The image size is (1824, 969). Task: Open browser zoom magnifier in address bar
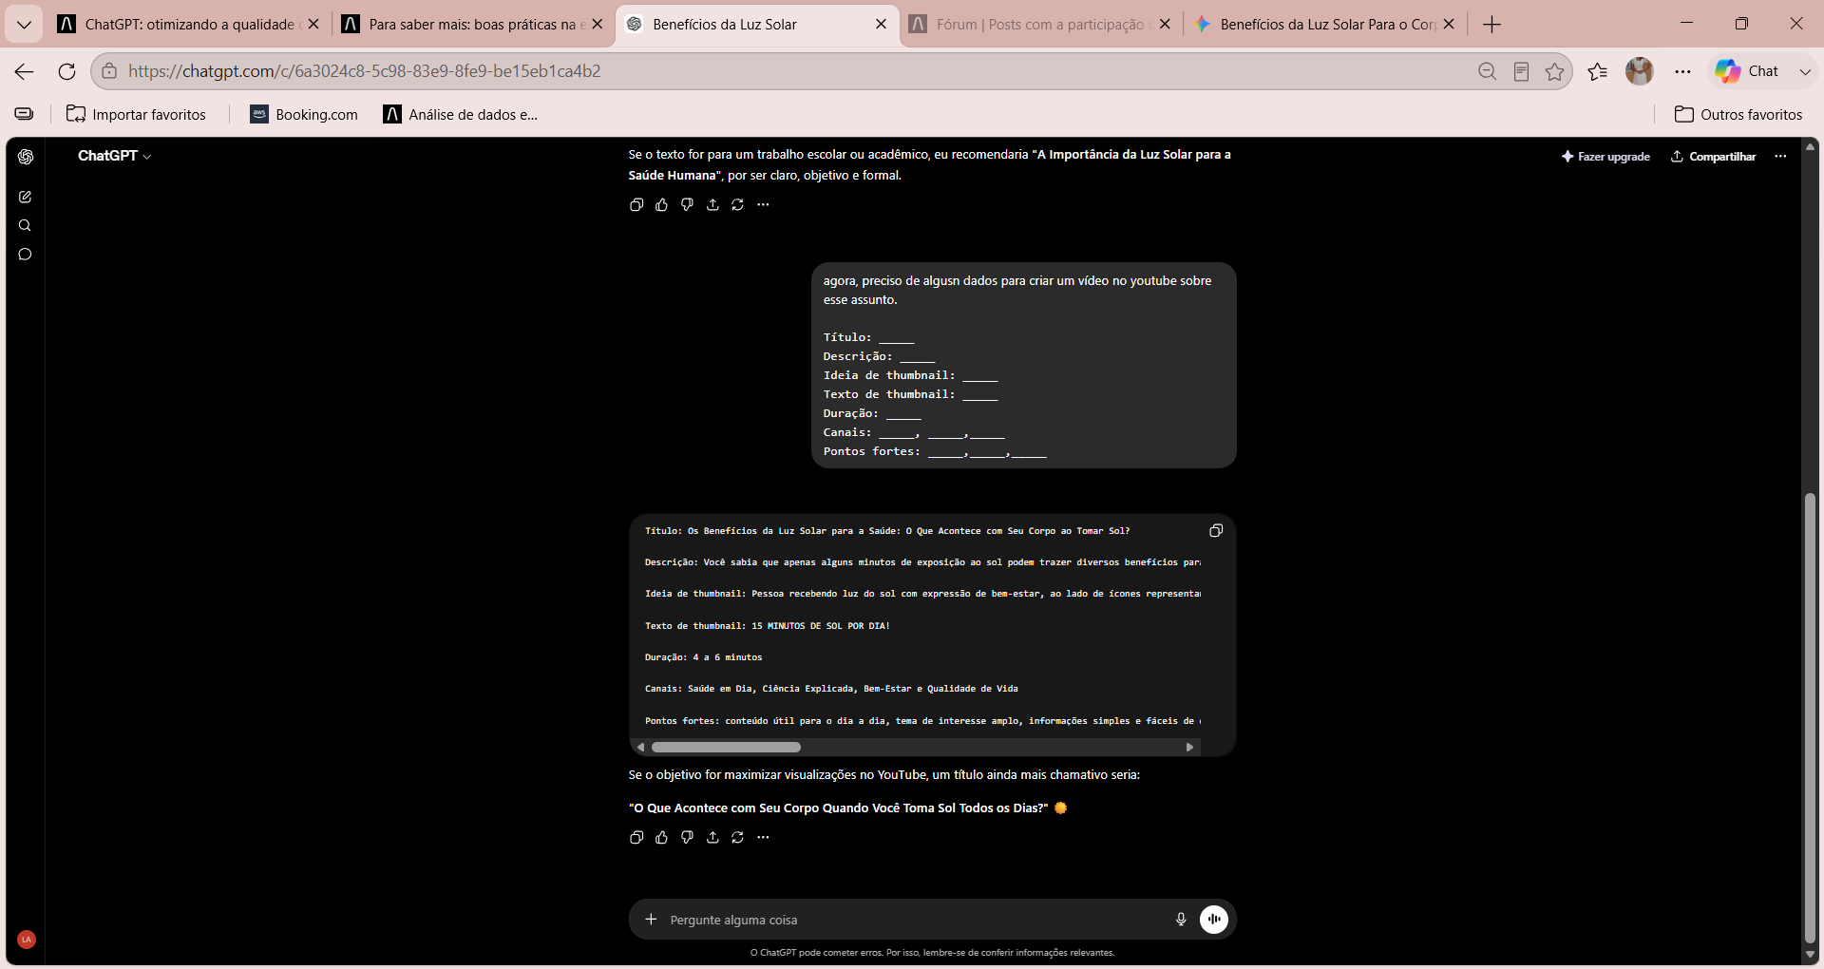[x=1488, y=71]
